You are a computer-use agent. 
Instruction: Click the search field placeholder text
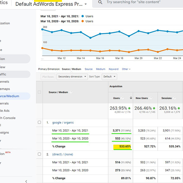(x=133, y=2)
